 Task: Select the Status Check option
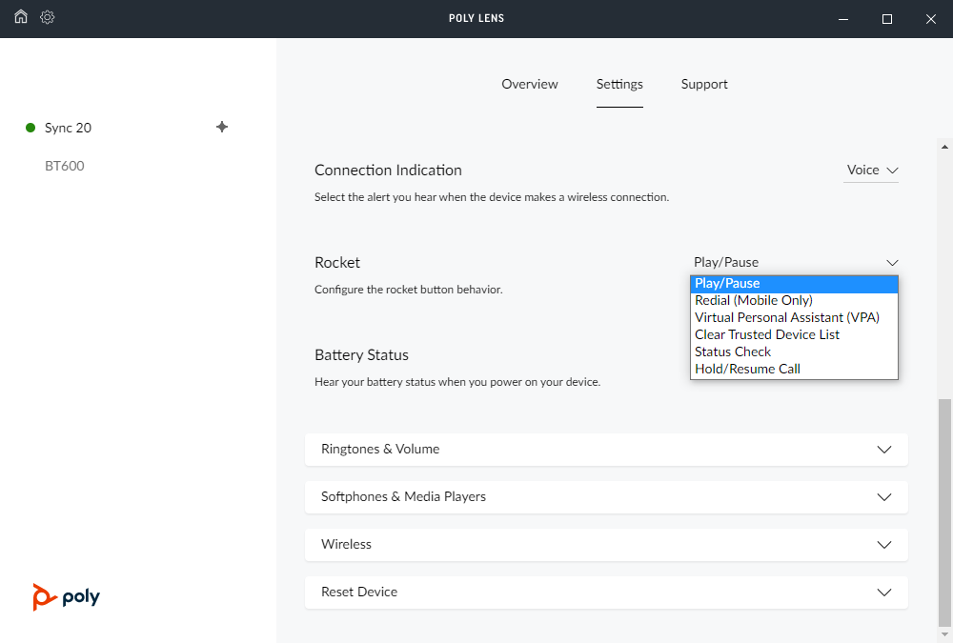point(794,352)
